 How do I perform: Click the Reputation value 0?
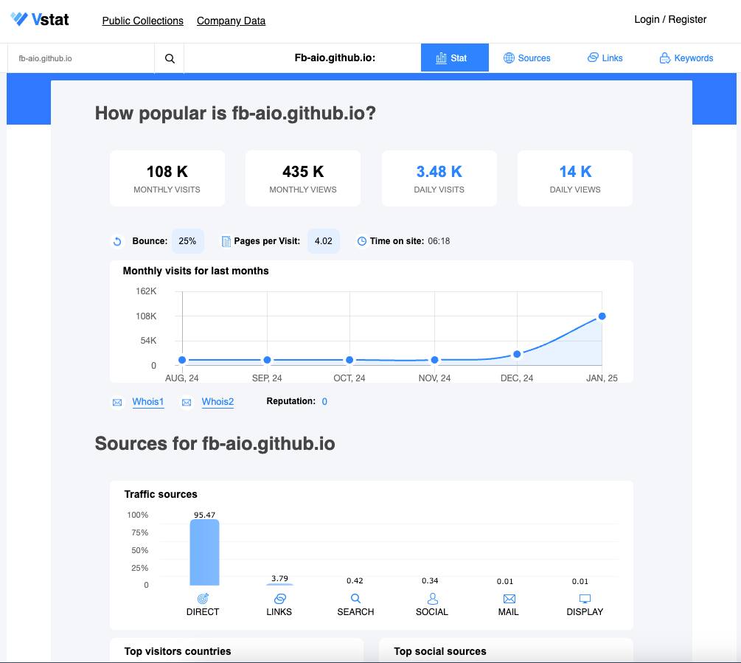click(x=324, y=402)
